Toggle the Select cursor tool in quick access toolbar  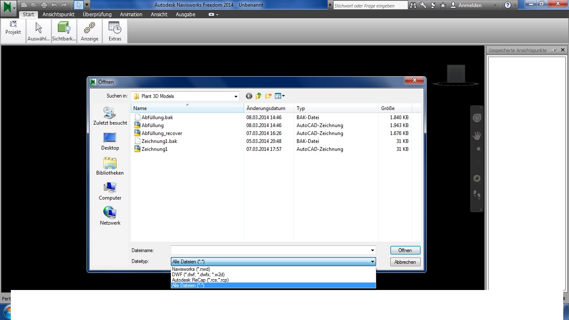pyautogui.click(x=79, y=5)
